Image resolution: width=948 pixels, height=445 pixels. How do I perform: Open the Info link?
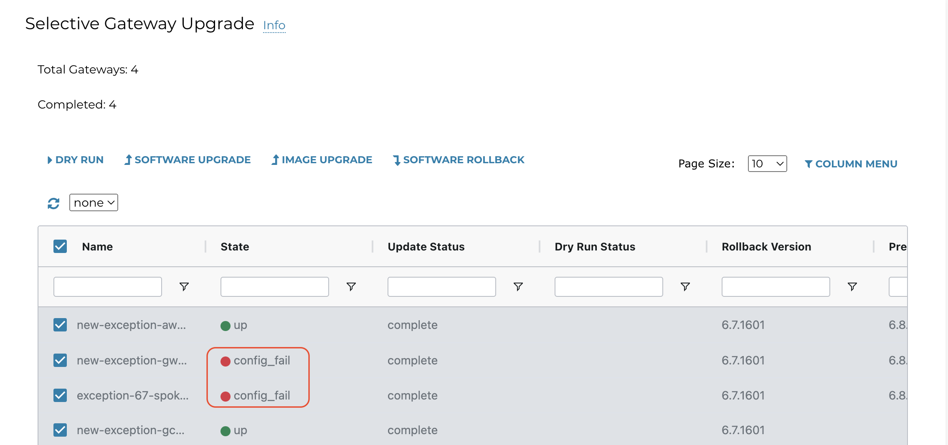coord(274,25)
